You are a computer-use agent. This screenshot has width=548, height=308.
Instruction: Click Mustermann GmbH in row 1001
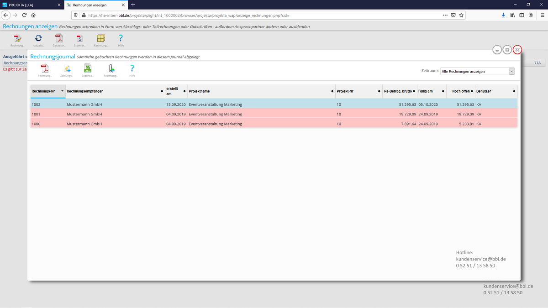tap(84, 114)
